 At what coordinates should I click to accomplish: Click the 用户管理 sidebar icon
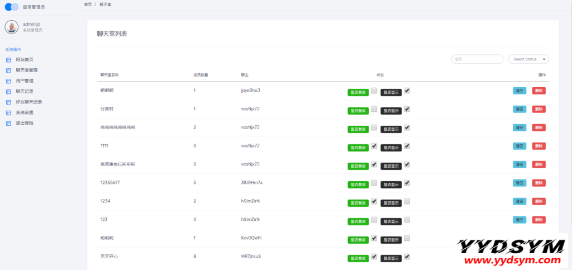point(8,81)
